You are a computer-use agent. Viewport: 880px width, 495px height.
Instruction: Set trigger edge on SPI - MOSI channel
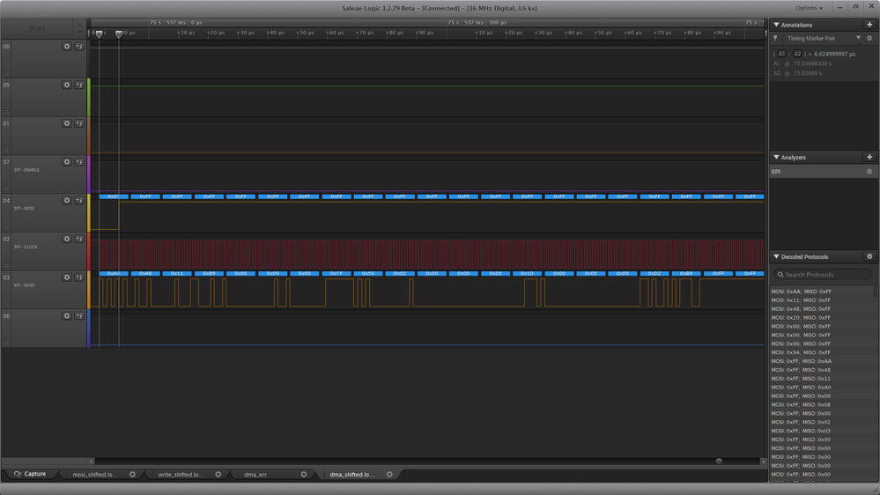[x=79, y=200]
